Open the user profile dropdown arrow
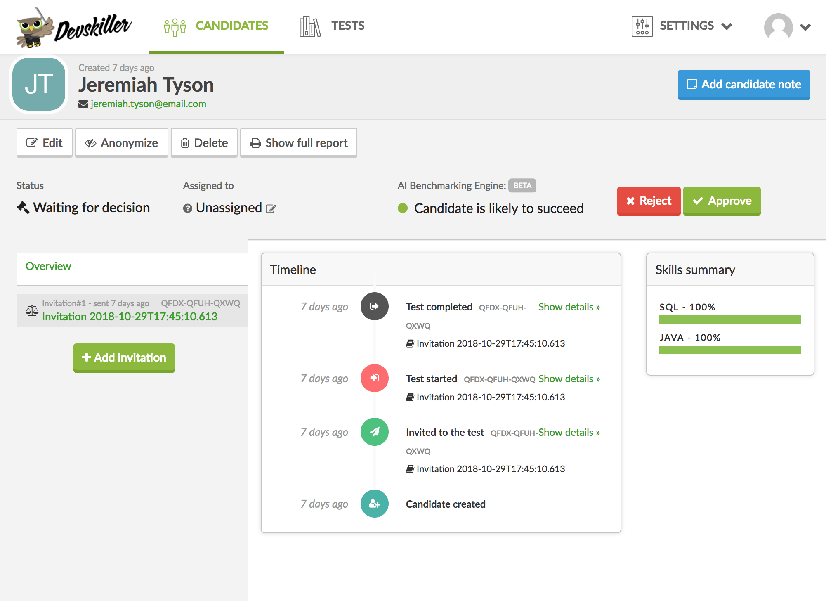 pyautogui.click(x=805, y=27)
